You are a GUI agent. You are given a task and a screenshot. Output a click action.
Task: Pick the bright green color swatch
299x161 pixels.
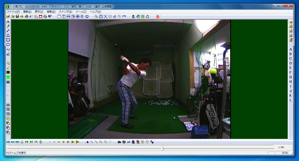[x=8, y=77]
